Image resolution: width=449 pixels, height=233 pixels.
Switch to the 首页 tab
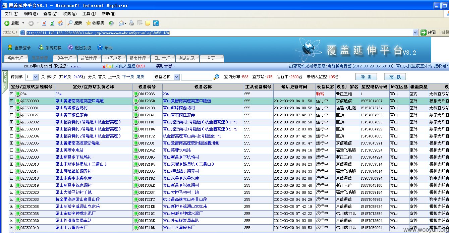point(211,58)
